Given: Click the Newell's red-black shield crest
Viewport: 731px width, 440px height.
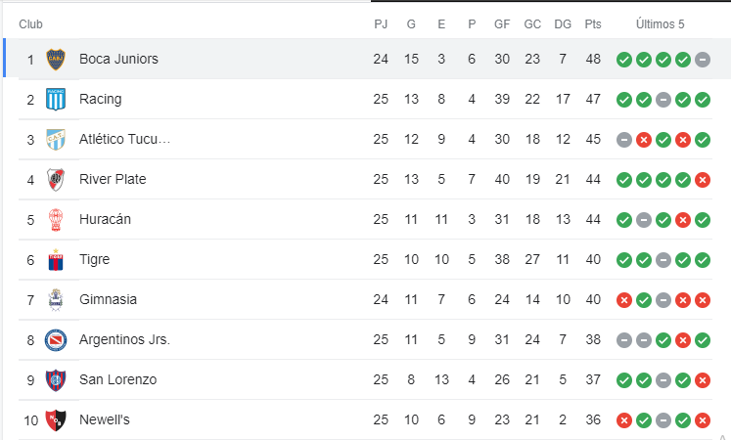Looking at the screenshot, I should pos(56,419).
